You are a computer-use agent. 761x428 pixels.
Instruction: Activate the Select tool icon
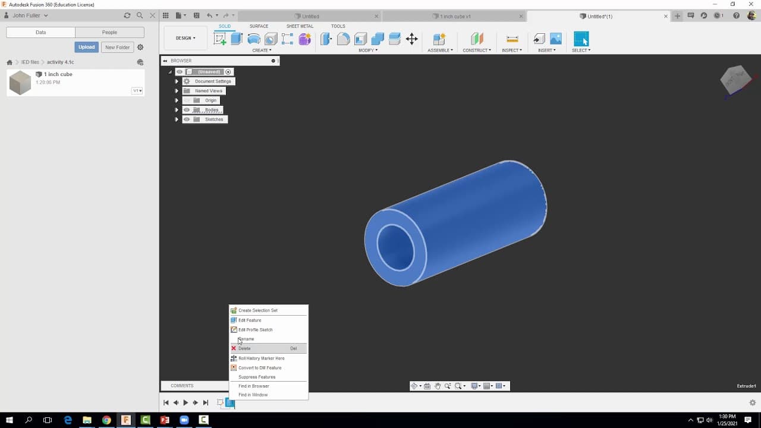[x=581, y=39]
